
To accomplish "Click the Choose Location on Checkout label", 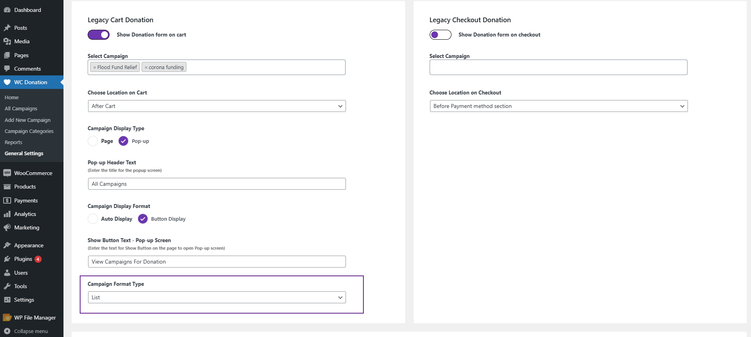I will (x=465, y=92).
